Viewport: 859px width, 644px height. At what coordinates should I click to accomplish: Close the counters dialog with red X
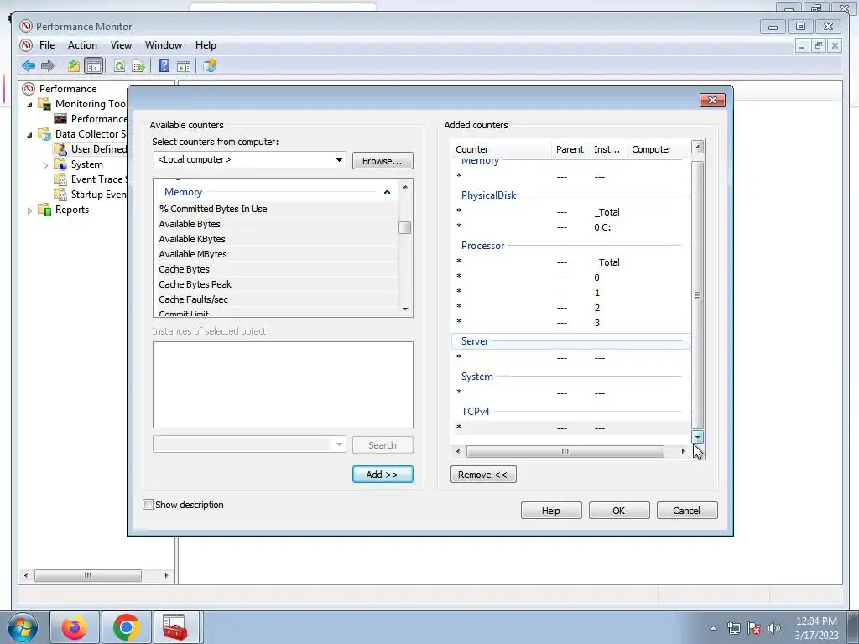[712, 100]
